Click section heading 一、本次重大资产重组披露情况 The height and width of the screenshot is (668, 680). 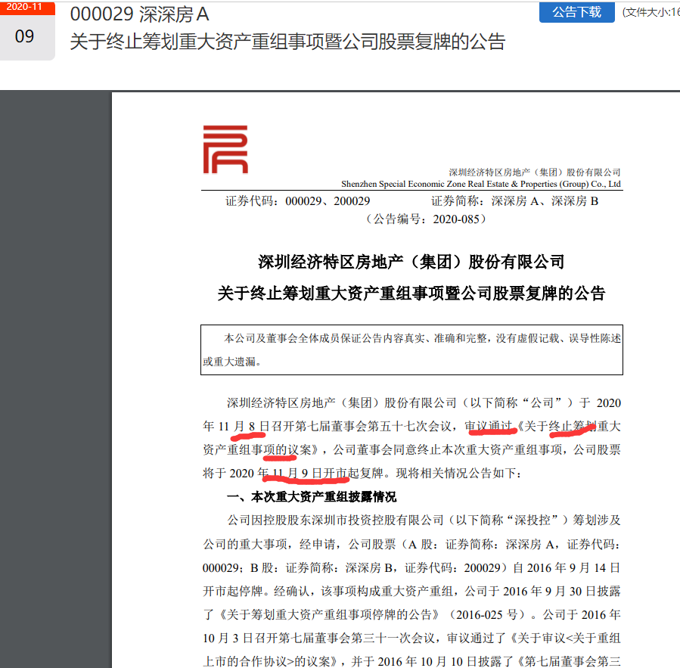[x=312, y=497]
